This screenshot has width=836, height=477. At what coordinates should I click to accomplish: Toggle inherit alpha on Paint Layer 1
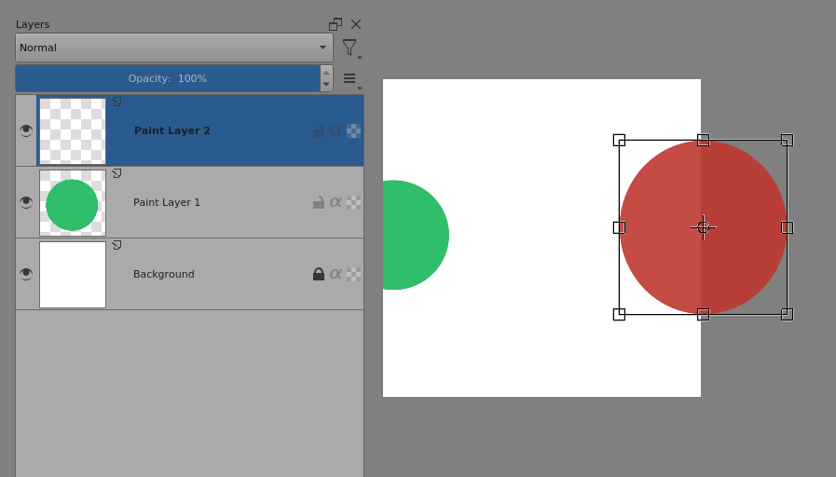point(336,202)
